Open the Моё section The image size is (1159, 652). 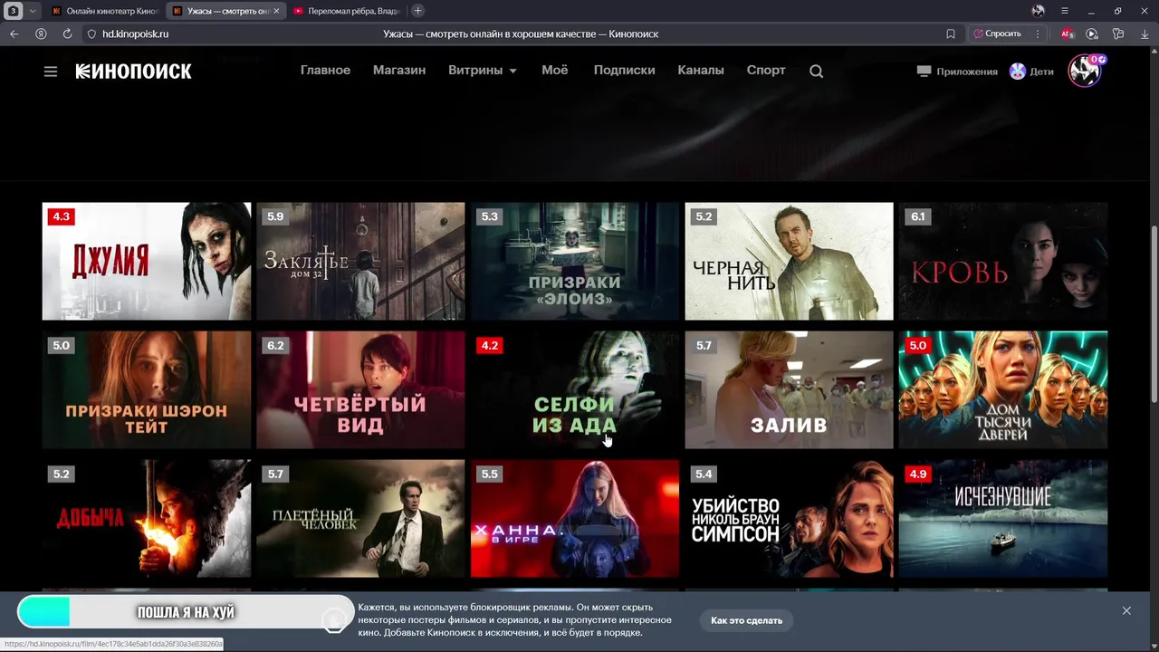[x=555, y=71]
